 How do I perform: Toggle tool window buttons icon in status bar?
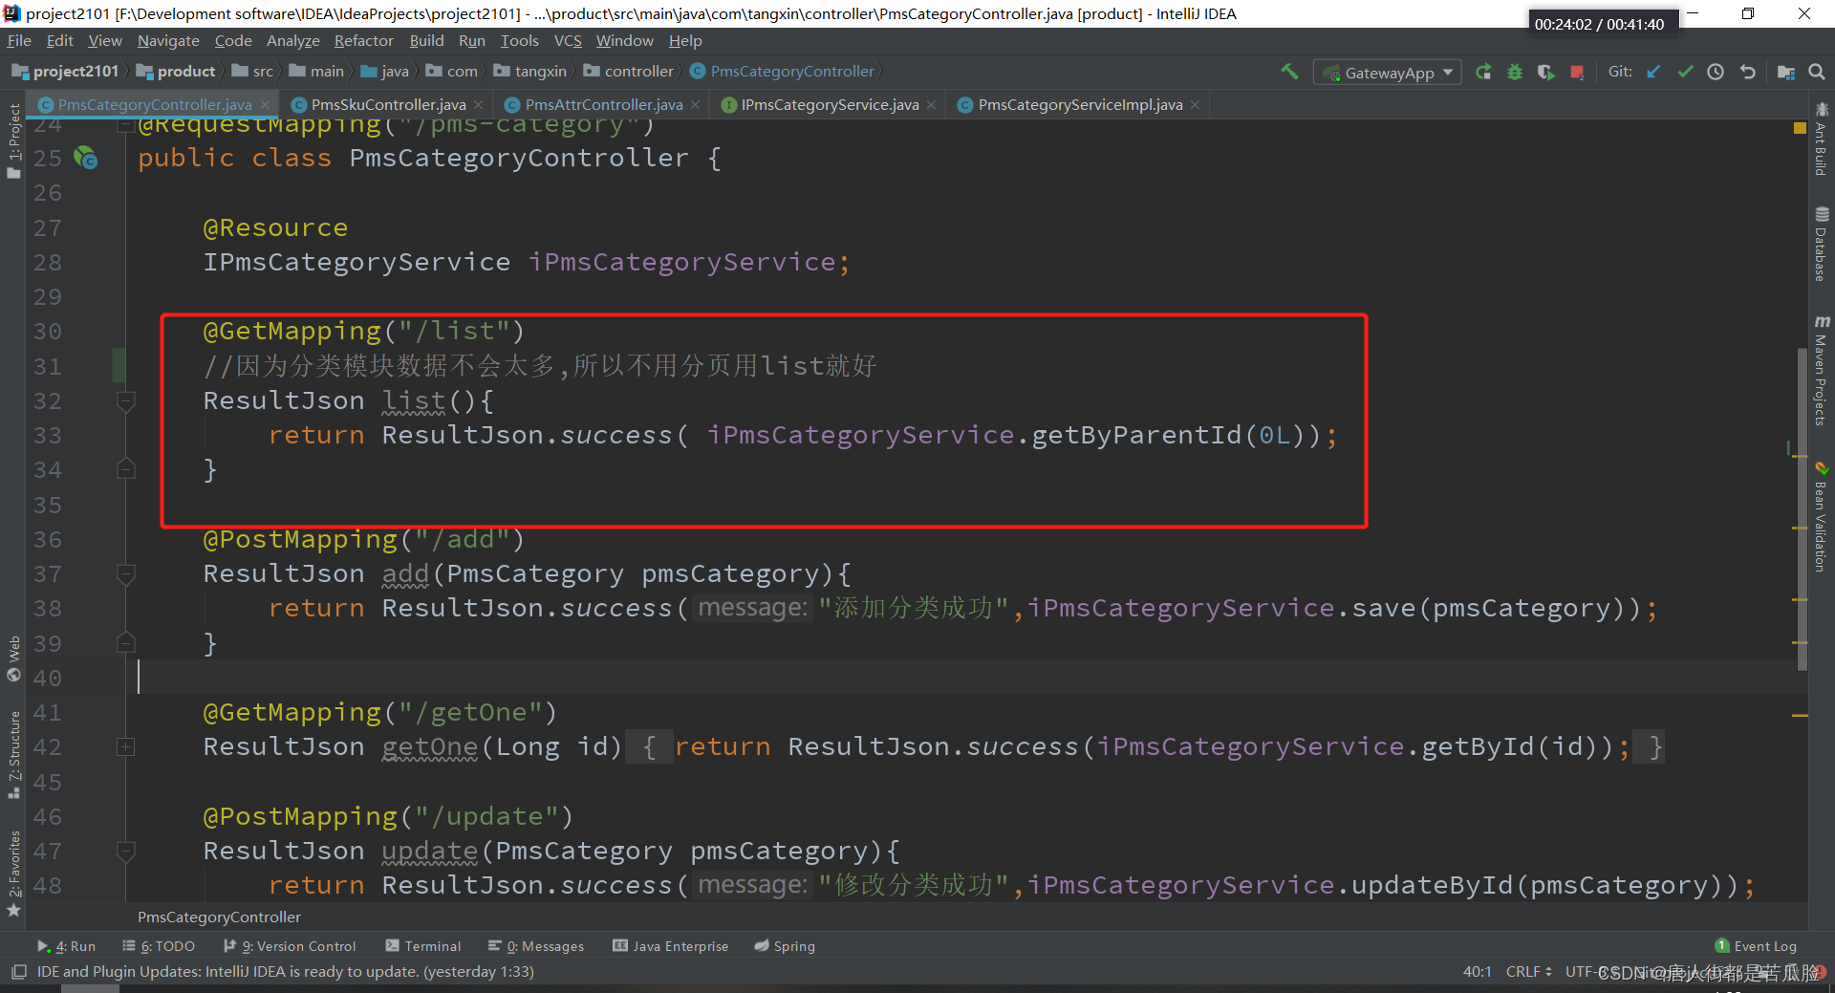18,972
